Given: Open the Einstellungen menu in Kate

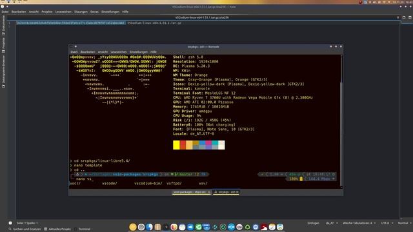Looking at the screenshot, I should [110, 12].
